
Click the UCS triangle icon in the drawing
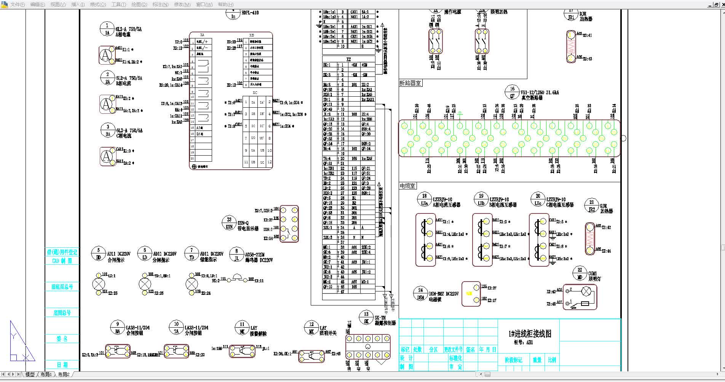tap(22, 341)
